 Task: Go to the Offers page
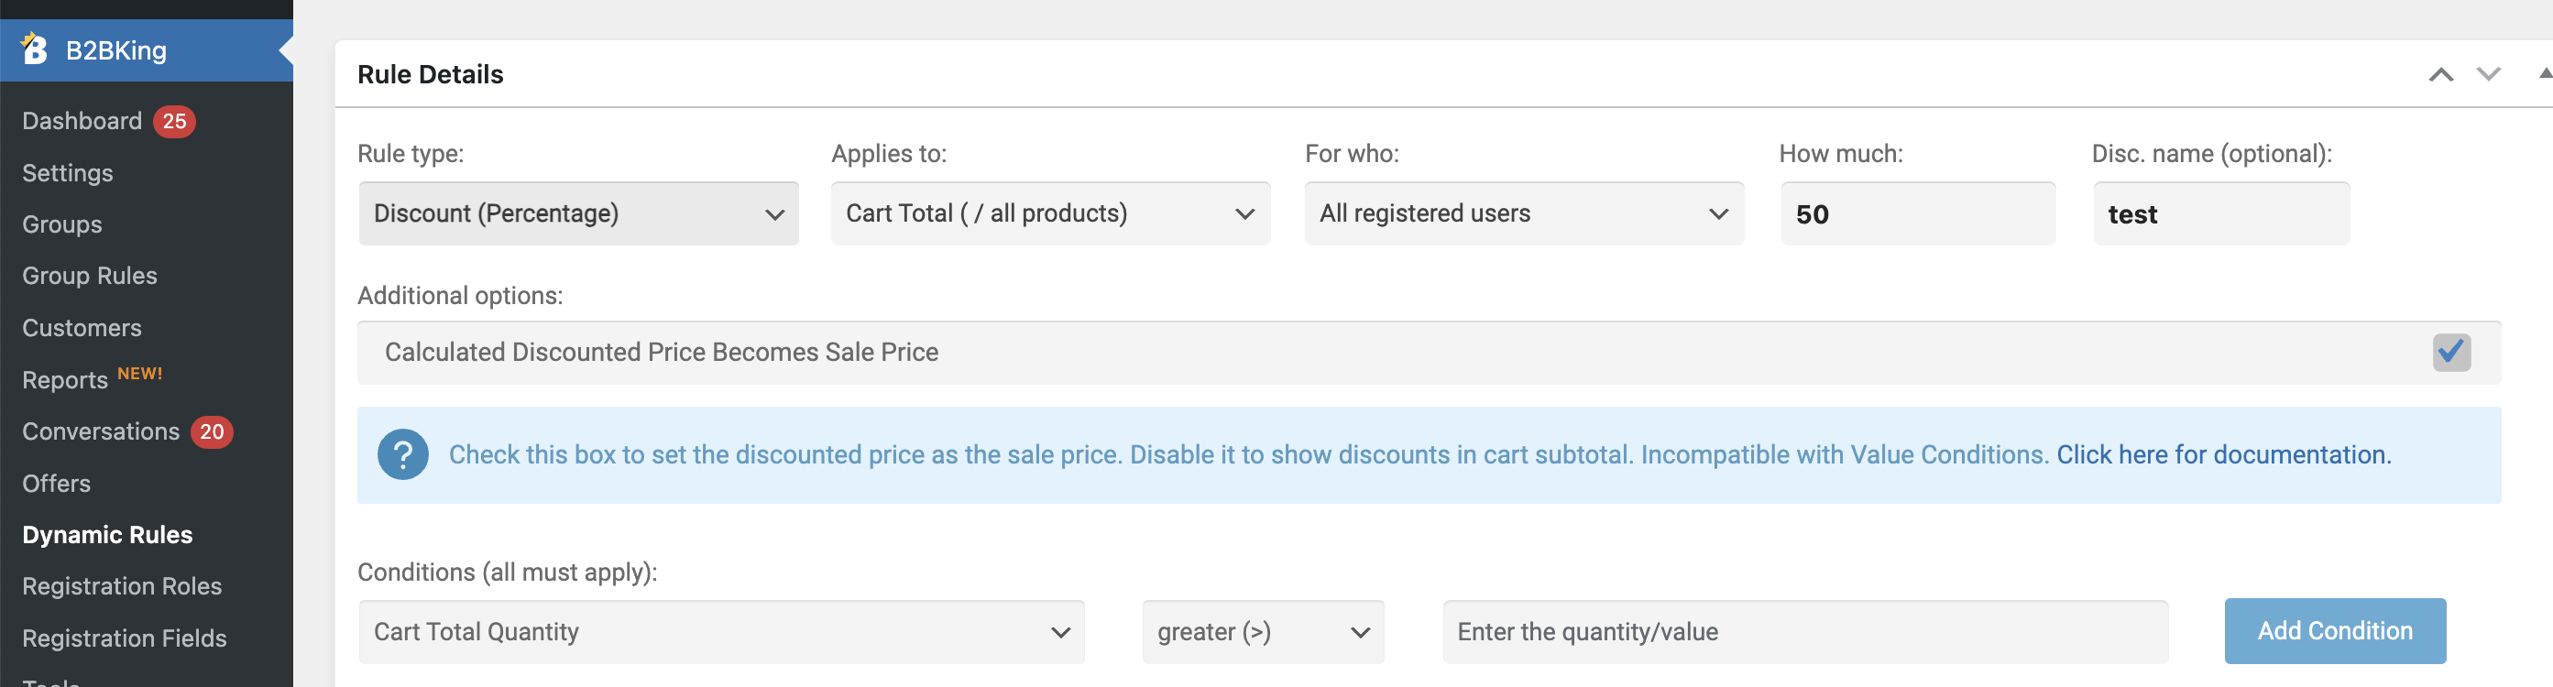[x=57, y=483]
